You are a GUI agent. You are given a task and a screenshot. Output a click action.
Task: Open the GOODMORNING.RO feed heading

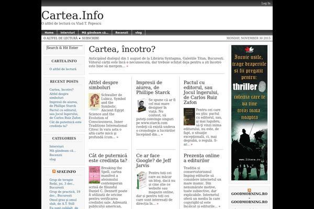(x=249, y=198)
